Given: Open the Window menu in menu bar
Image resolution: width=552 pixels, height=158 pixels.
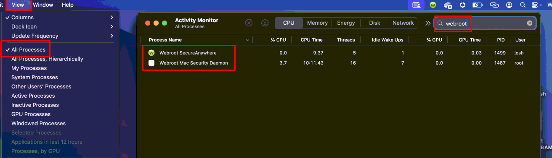Looking at the screenshot, I should pyautogui.click(x=43, y=5).
